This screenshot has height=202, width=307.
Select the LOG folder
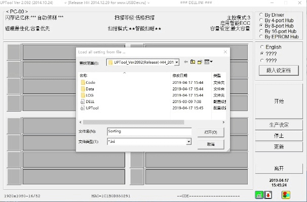coord(87,95)
